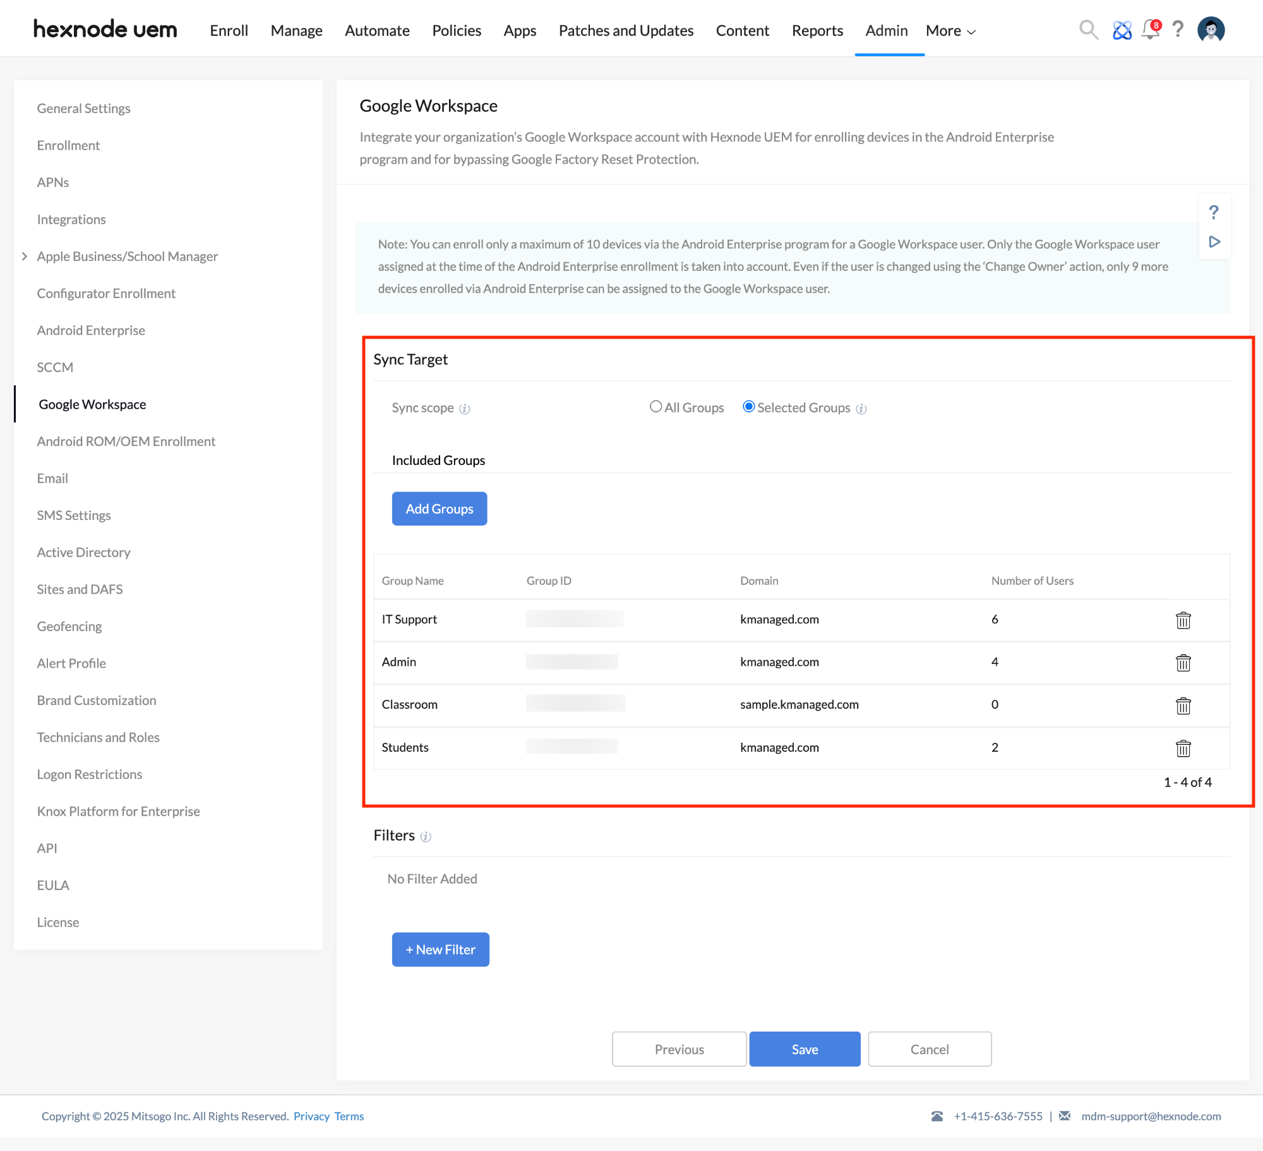This screenshot has height=1151, width=1263.
Task: Open EULA in sidebar
Action: [x=53, y=886]
